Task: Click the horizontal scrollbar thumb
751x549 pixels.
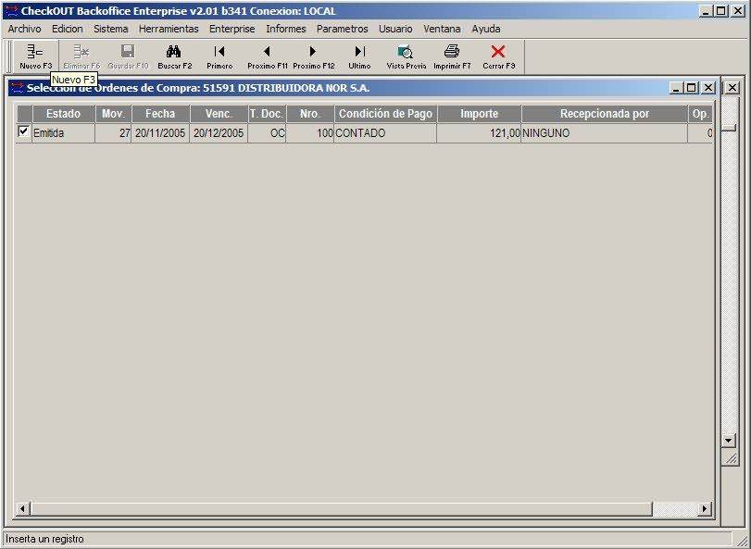Action: point(341,508)
